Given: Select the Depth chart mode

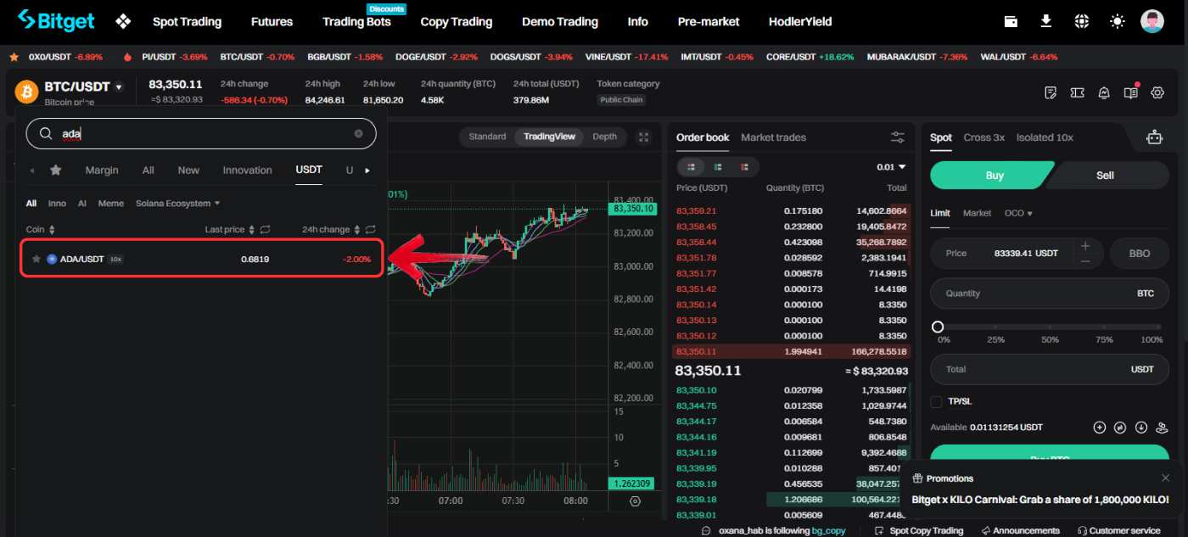Looking at the screenshot, I should click(x=604, y=137).
